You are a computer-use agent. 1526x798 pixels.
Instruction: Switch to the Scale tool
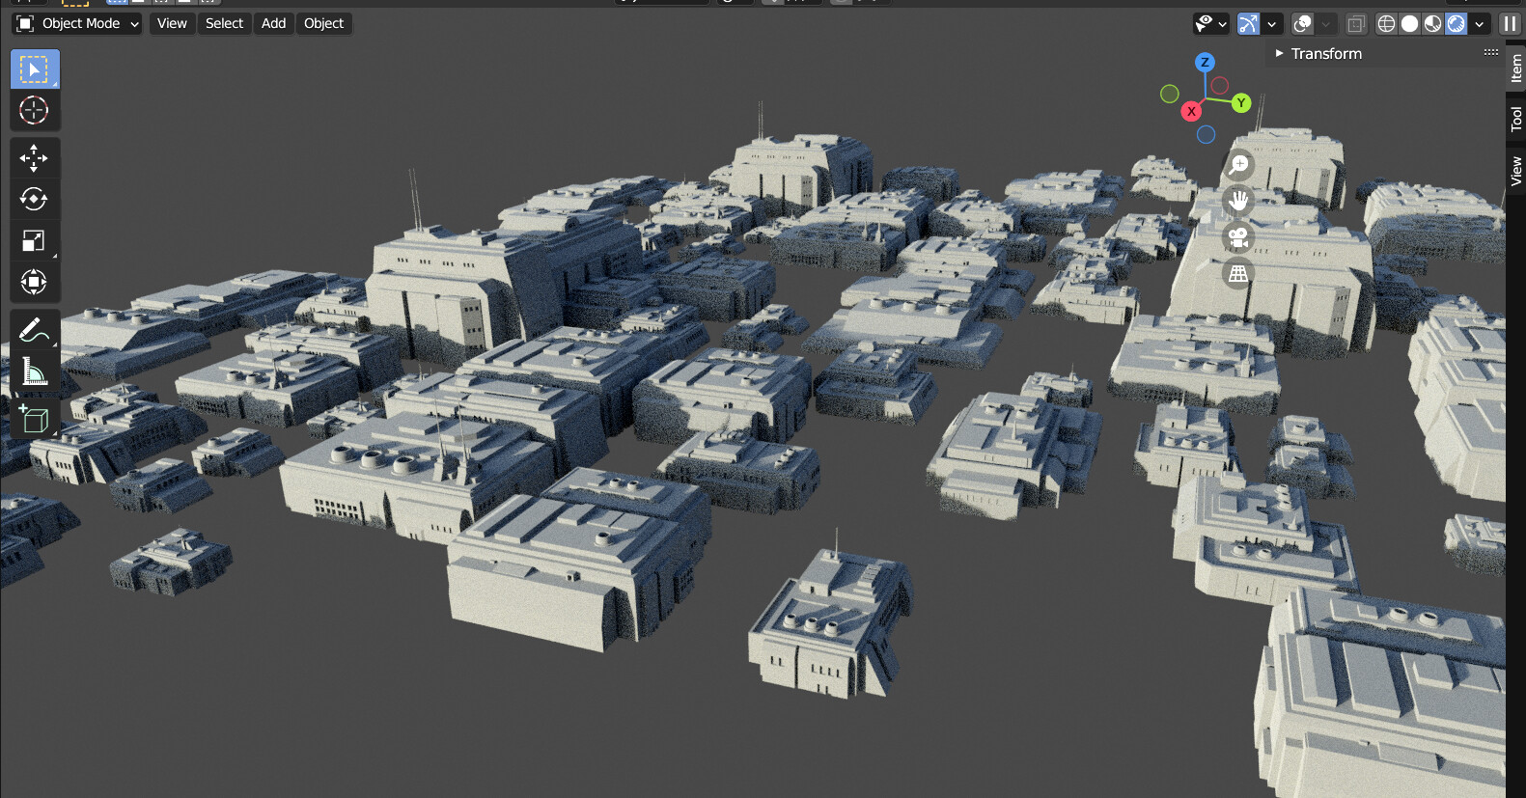pos(35,240)
